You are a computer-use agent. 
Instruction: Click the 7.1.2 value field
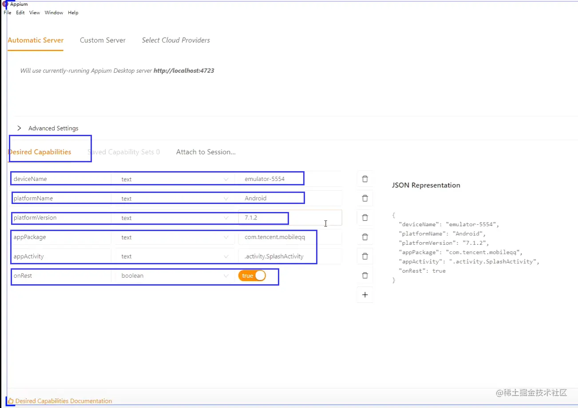click(290, 218)
